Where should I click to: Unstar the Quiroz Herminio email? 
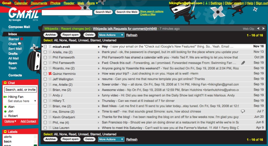click(50, 74)
